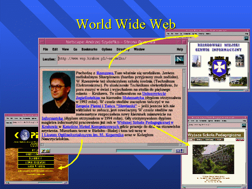This screenshot has height=189, width=252.
Task: Follow the Matematyka link
Action: [133, 98]
